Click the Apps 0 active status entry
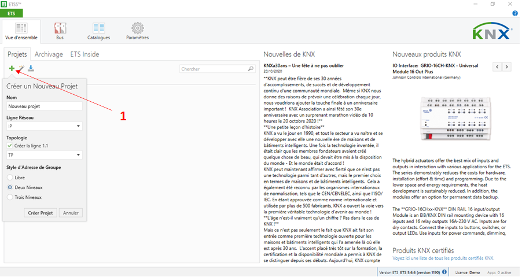522x277 pixels. (499, 272)
